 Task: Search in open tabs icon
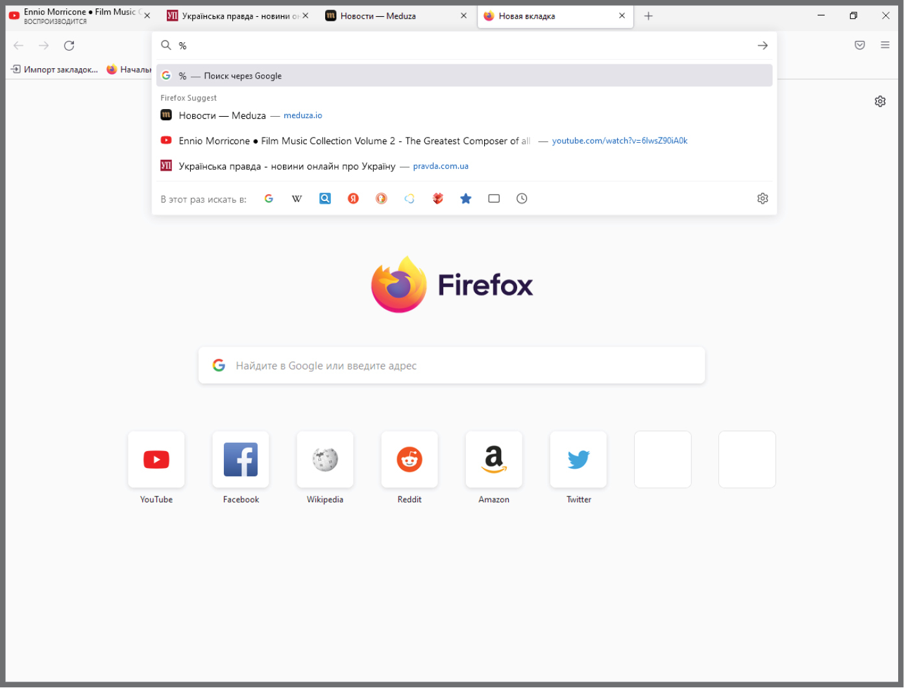(x=494, y=199)
